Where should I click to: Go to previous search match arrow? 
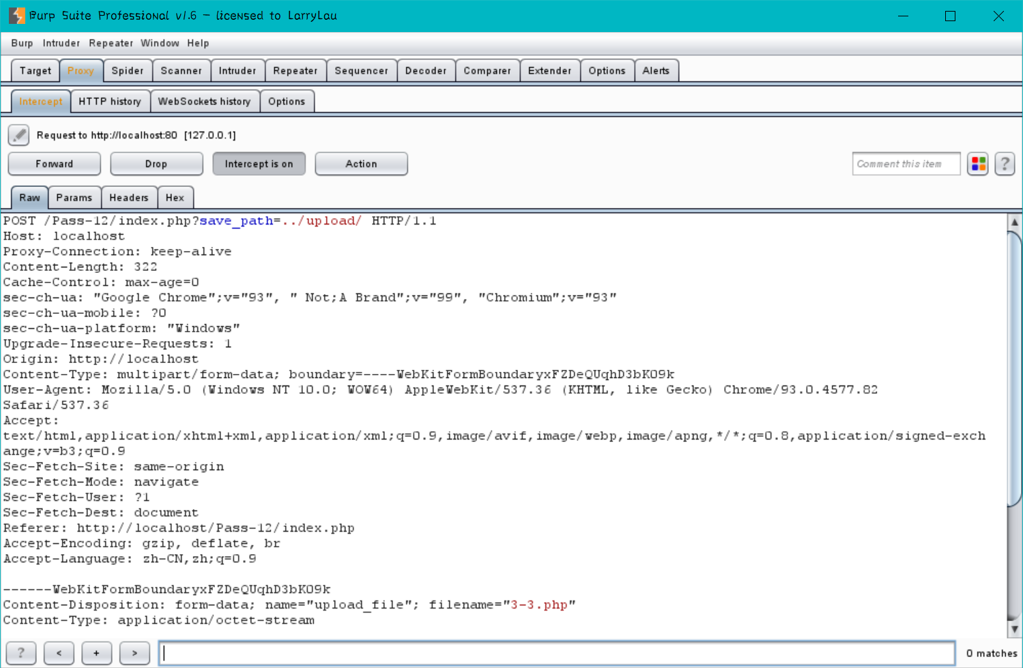coord(59,653)
